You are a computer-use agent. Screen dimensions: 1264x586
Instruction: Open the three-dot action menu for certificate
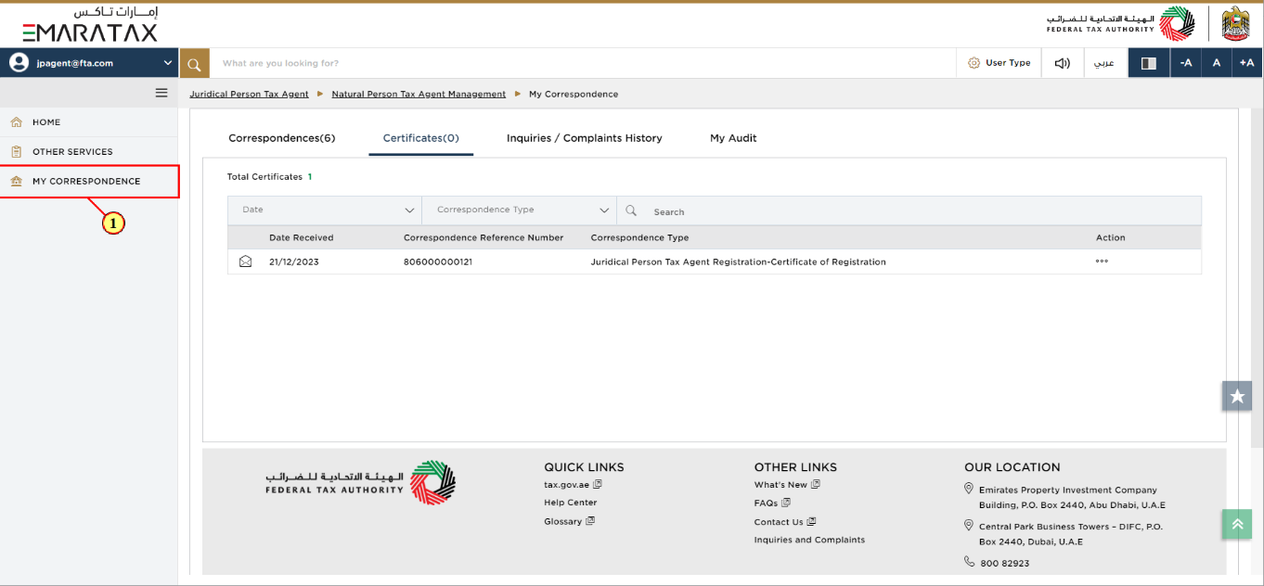1102,261
